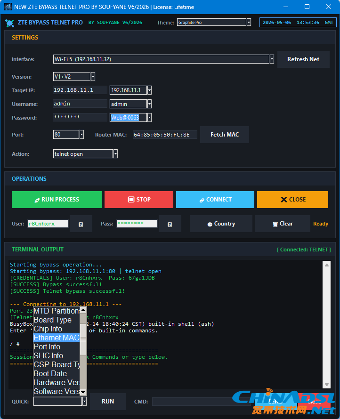Click the copy icon next to User field

point(81,224)
